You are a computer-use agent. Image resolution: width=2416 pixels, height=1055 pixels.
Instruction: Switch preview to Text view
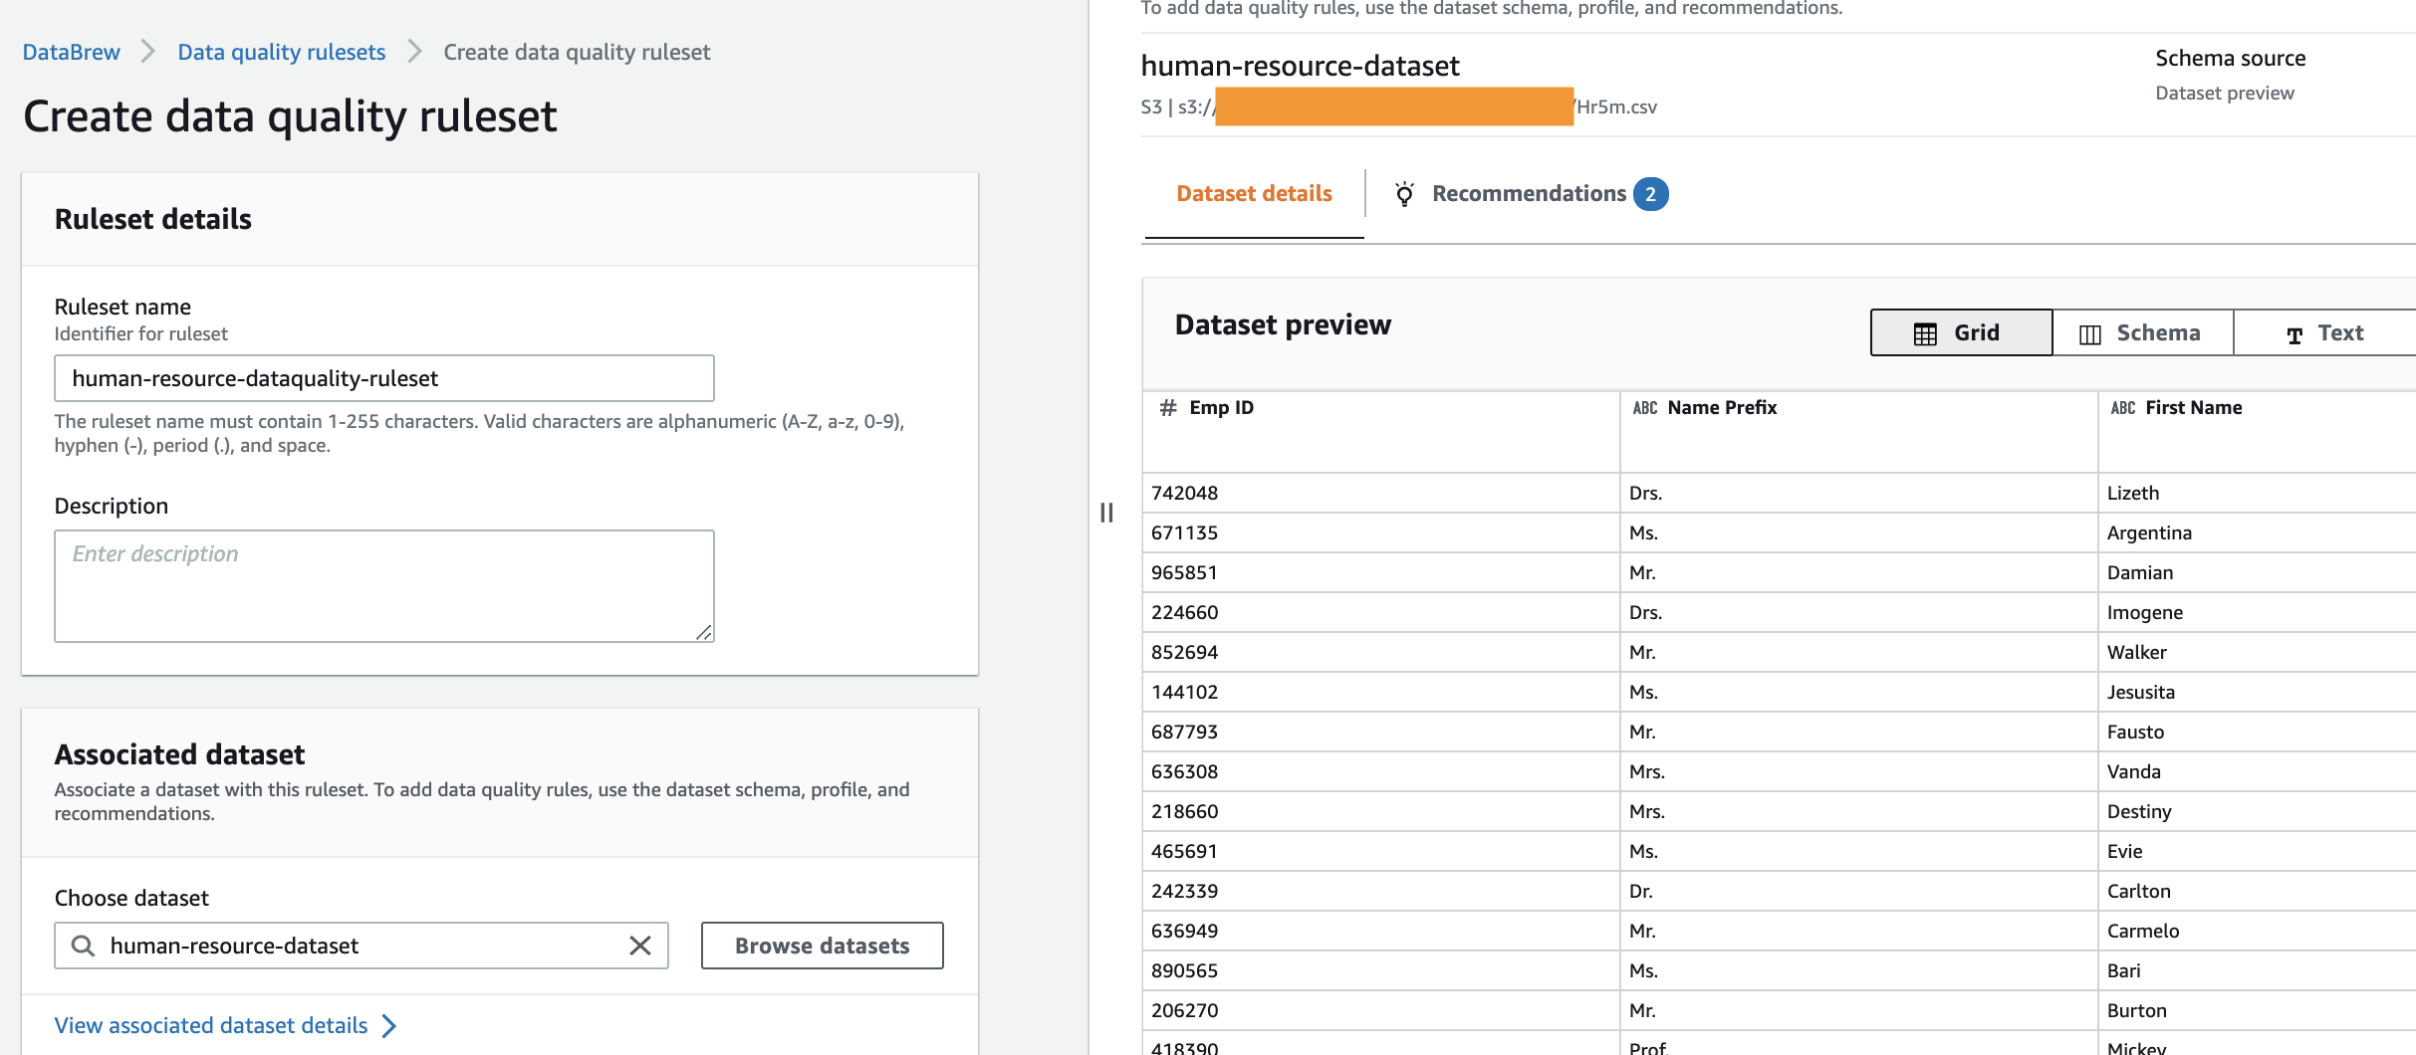tap(2324, 332)
